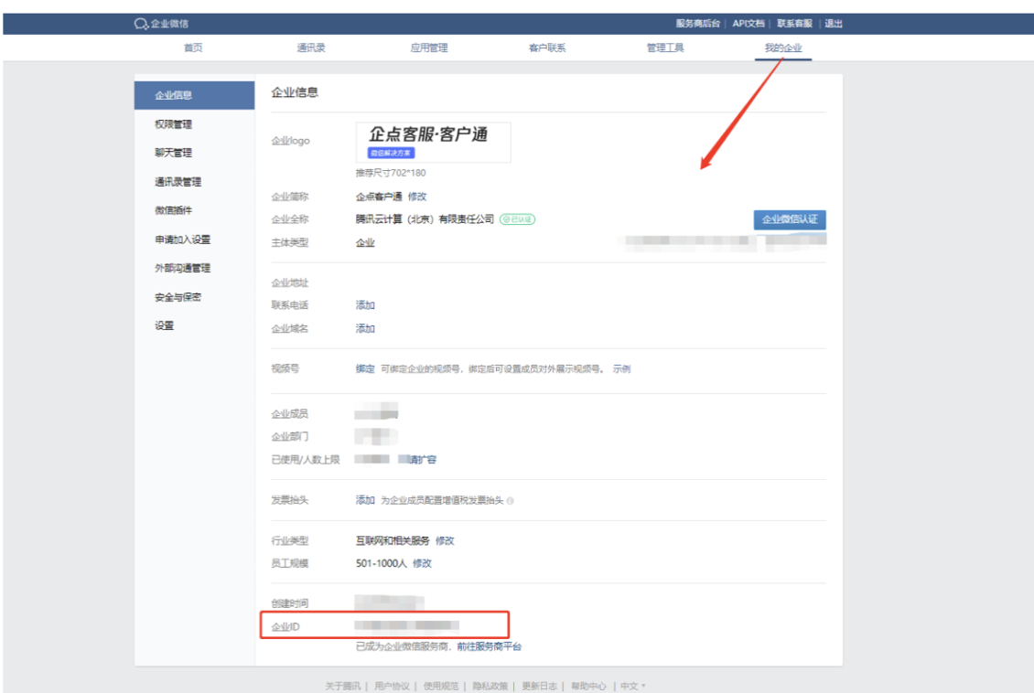Image resolution: width=1034 pixels, height=693 pixels.
Task: Click 修改 next to 企点客户通
Action: [x=416, y=197]
